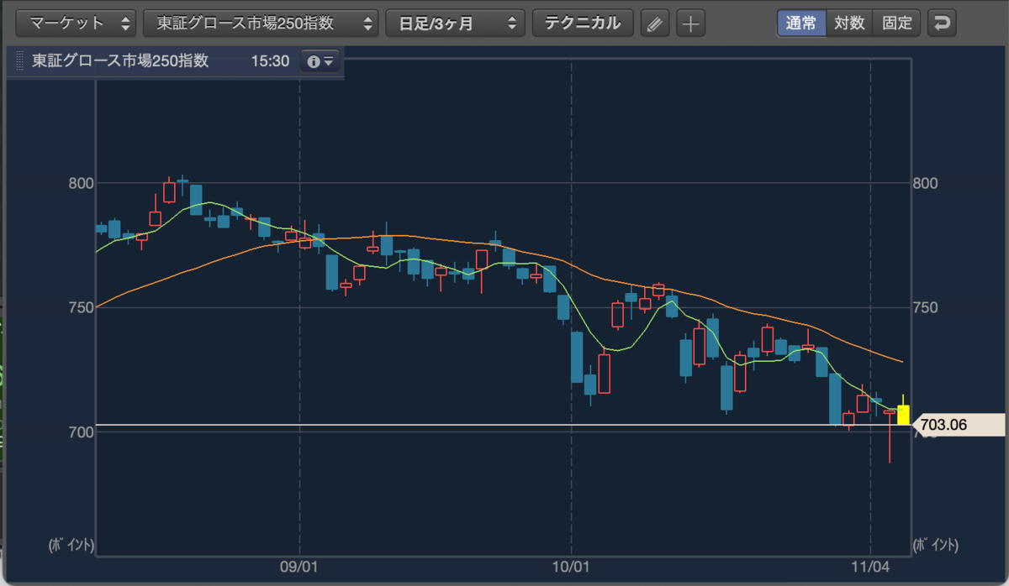Click the 15:30 time label
1009x586 pixels.
coord(270,61)
